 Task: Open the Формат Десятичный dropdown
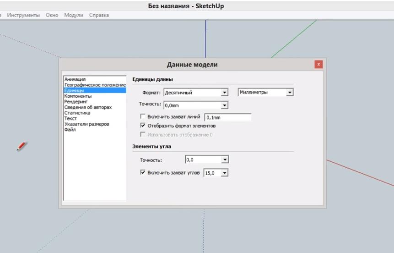click(196, 93)
